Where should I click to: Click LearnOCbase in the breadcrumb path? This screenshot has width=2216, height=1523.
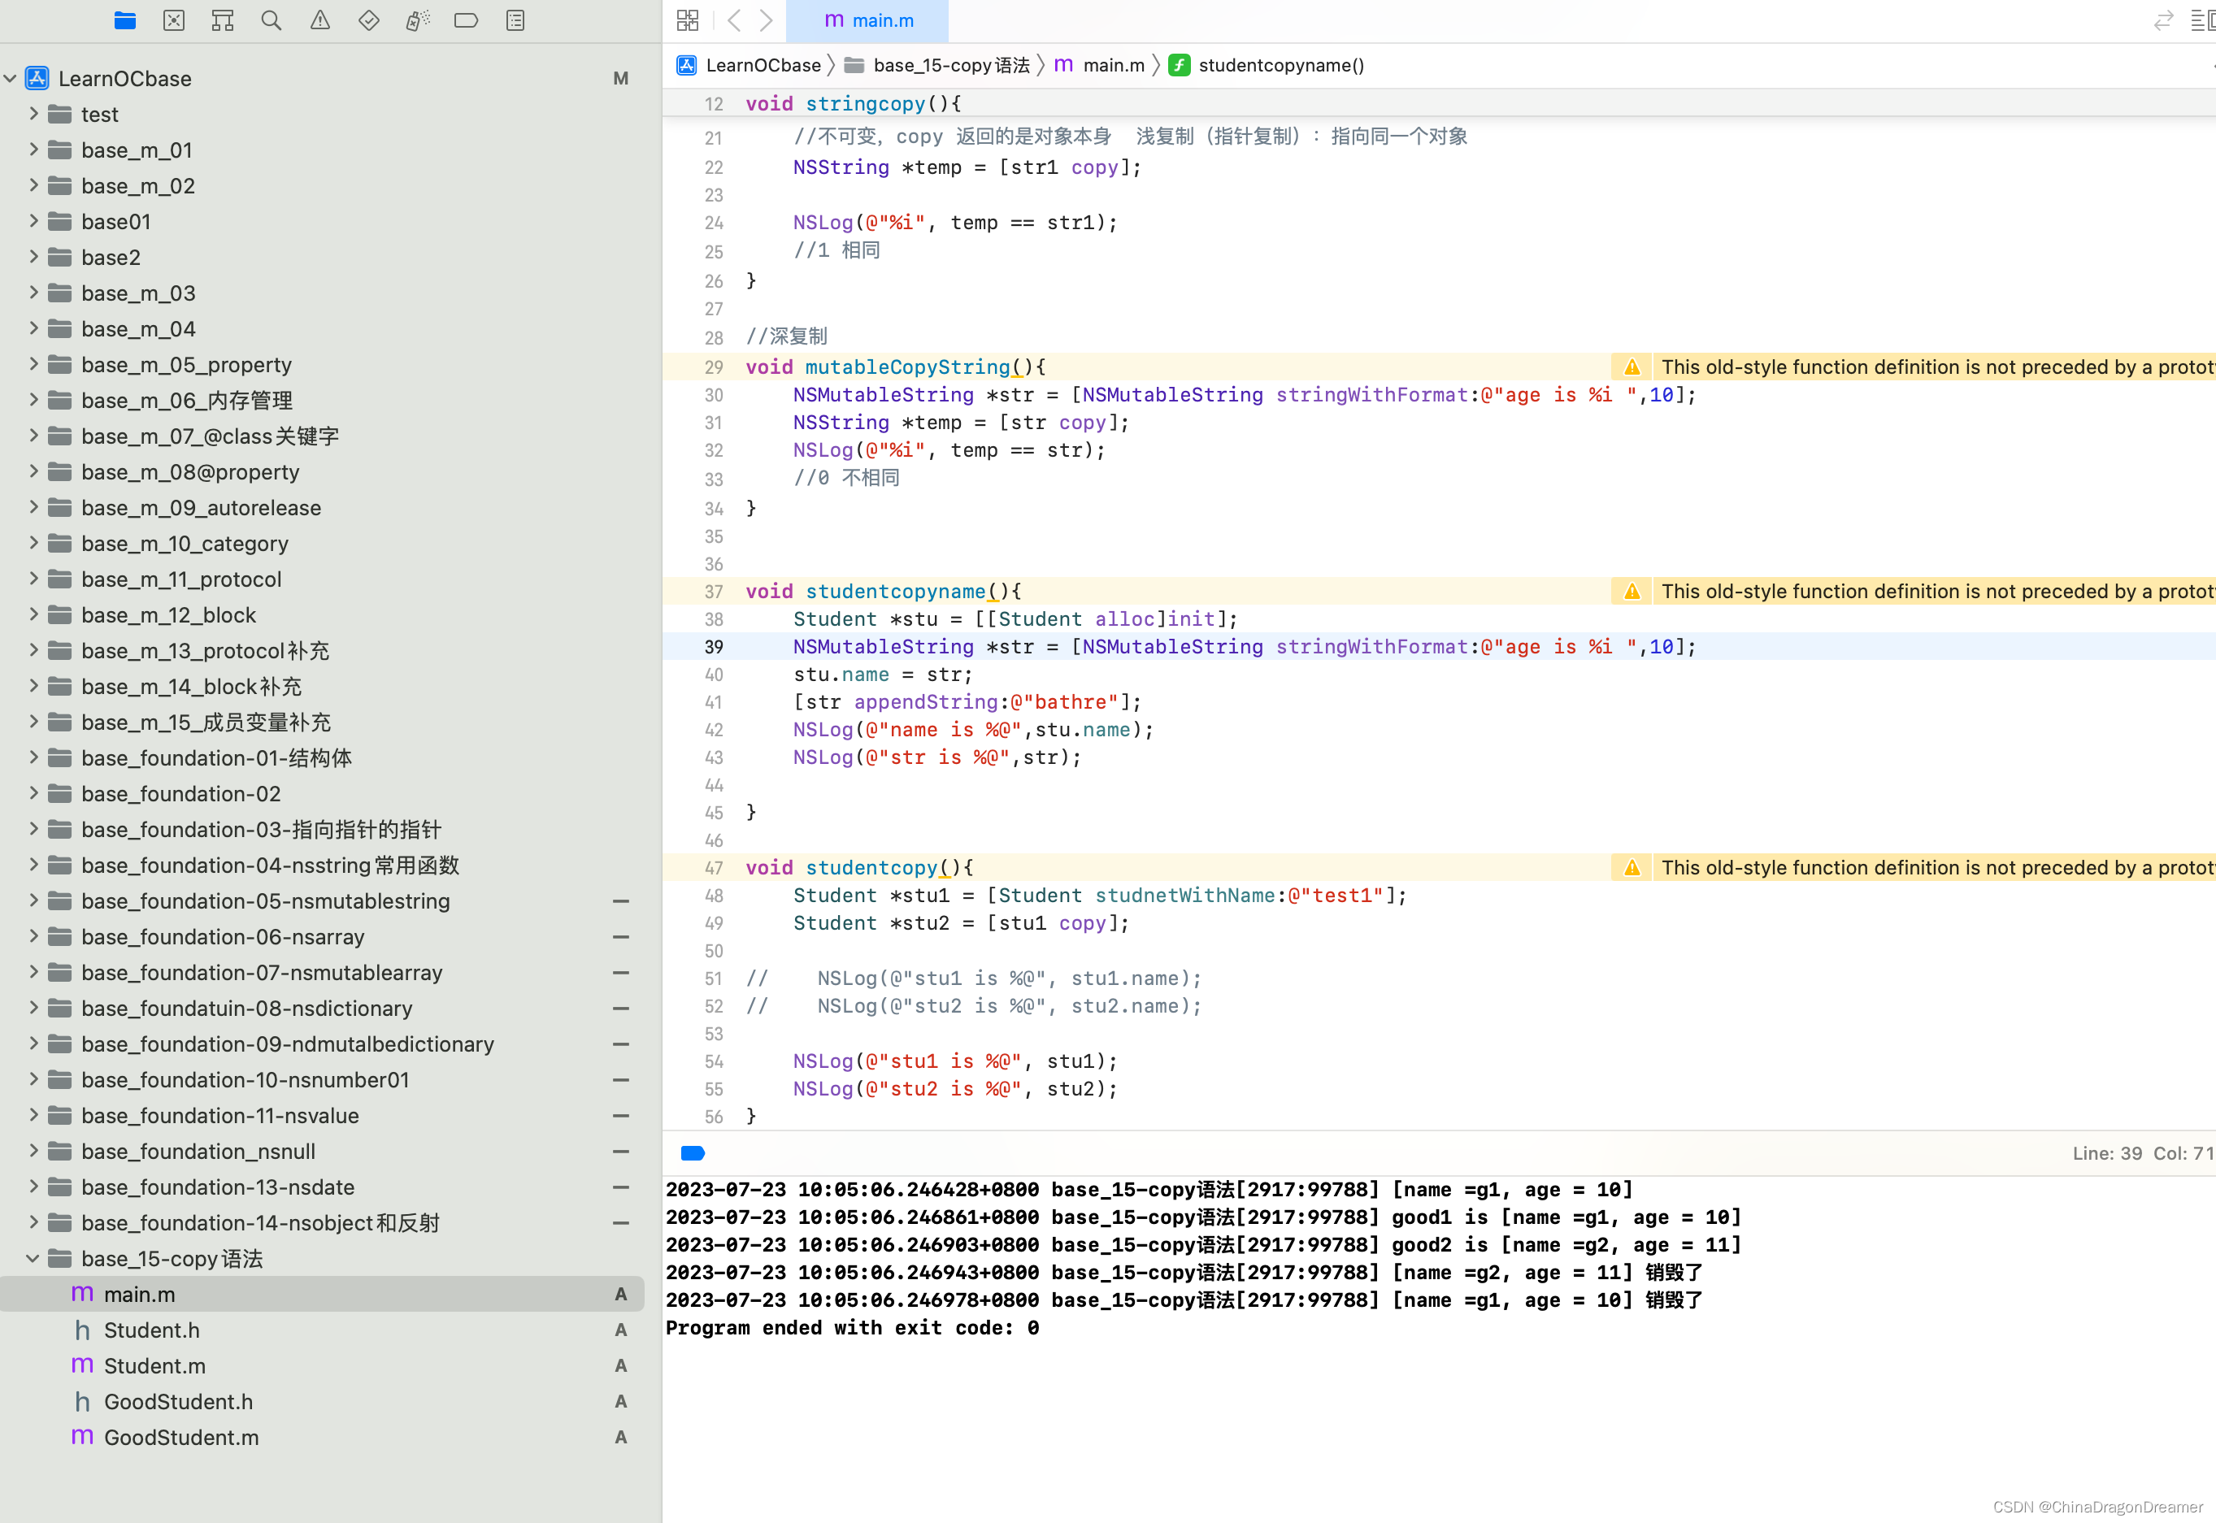[x=763, y=65]
